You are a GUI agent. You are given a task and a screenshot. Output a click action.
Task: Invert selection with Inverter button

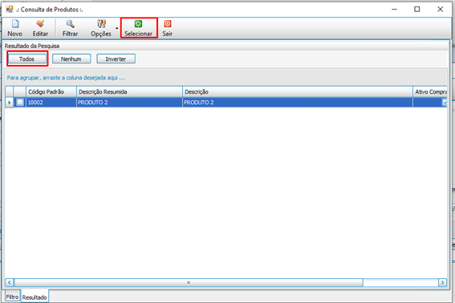[116, 59]
